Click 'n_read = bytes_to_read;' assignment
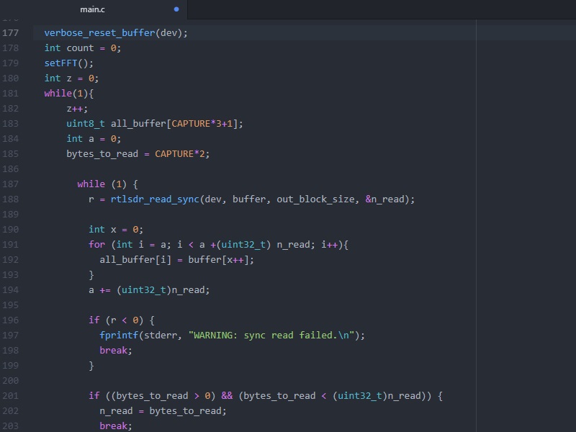This screenshot has width=576, height=432. pyautogui.click(x=163, y=411)
